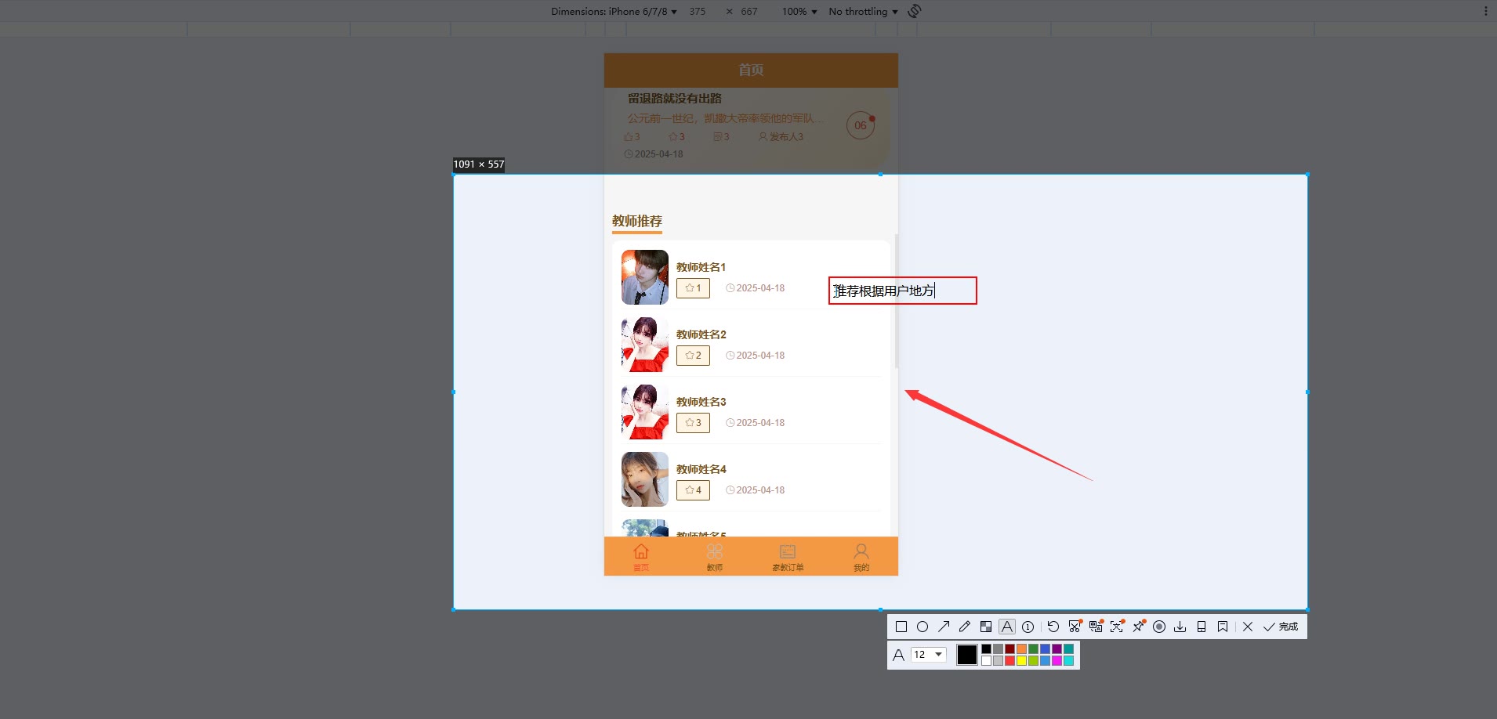Save the screenshot to a file
The image size is (1497, 719).
[1180, 627]
